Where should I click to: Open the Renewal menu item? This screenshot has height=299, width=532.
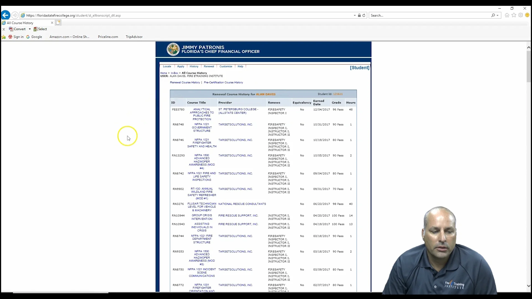tap(209, 66)
